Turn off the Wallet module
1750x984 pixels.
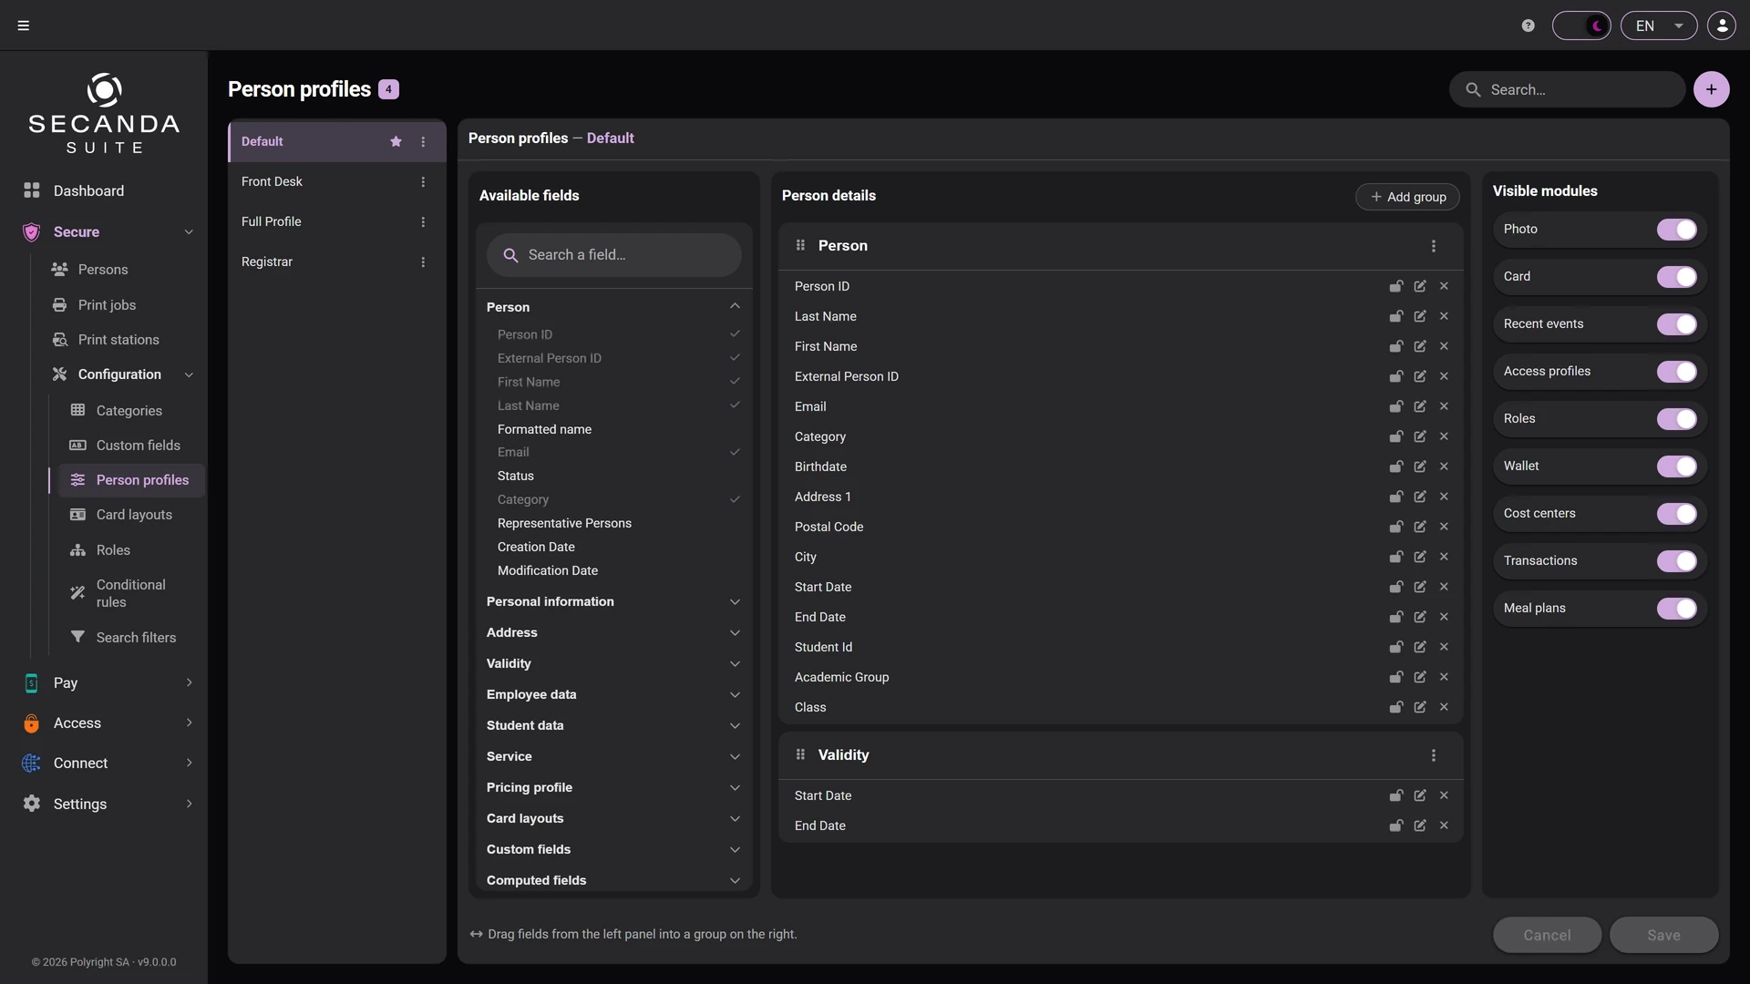click(1676, 466)
